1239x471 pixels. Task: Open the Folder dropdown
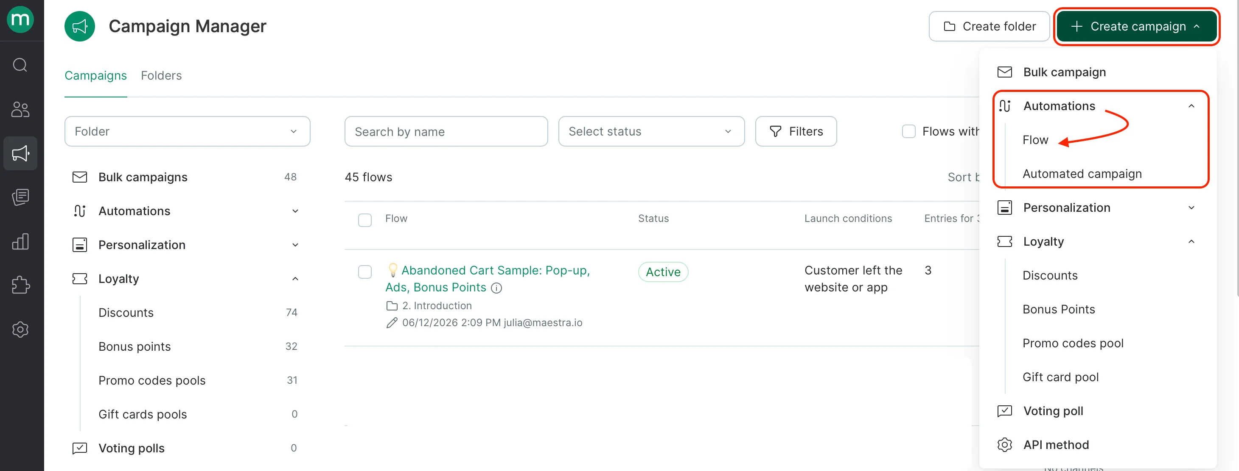187,132
